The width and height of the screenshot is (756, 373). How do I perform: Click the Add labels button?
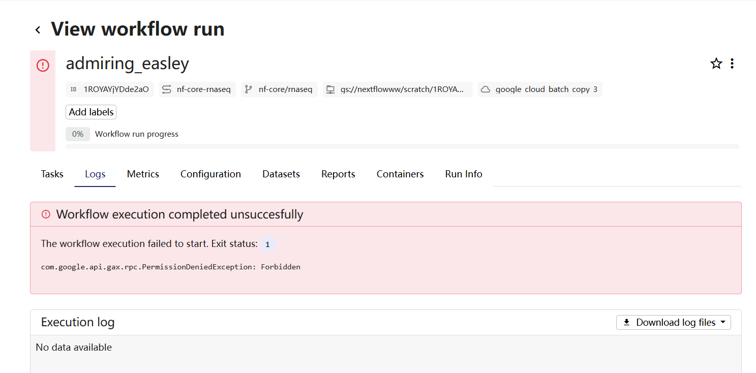pyautogui.click(x=91, y=112)
